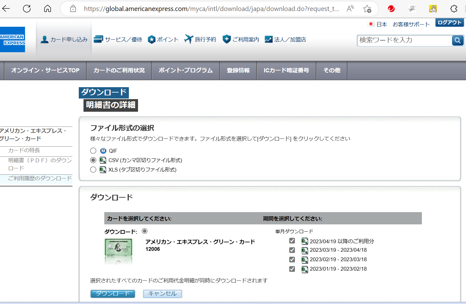The height and width of the screenshot is (304, 466).
Task: Click the キャンセル button
Action: pos(163,294)
